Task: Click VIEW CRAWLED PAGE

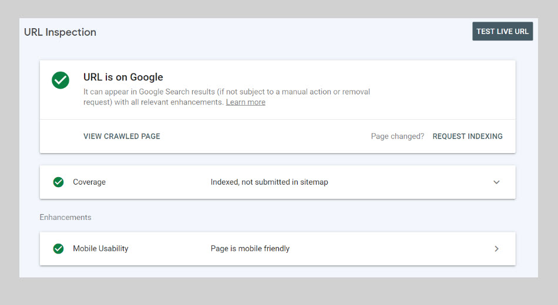Action: (x=122, y=136)
